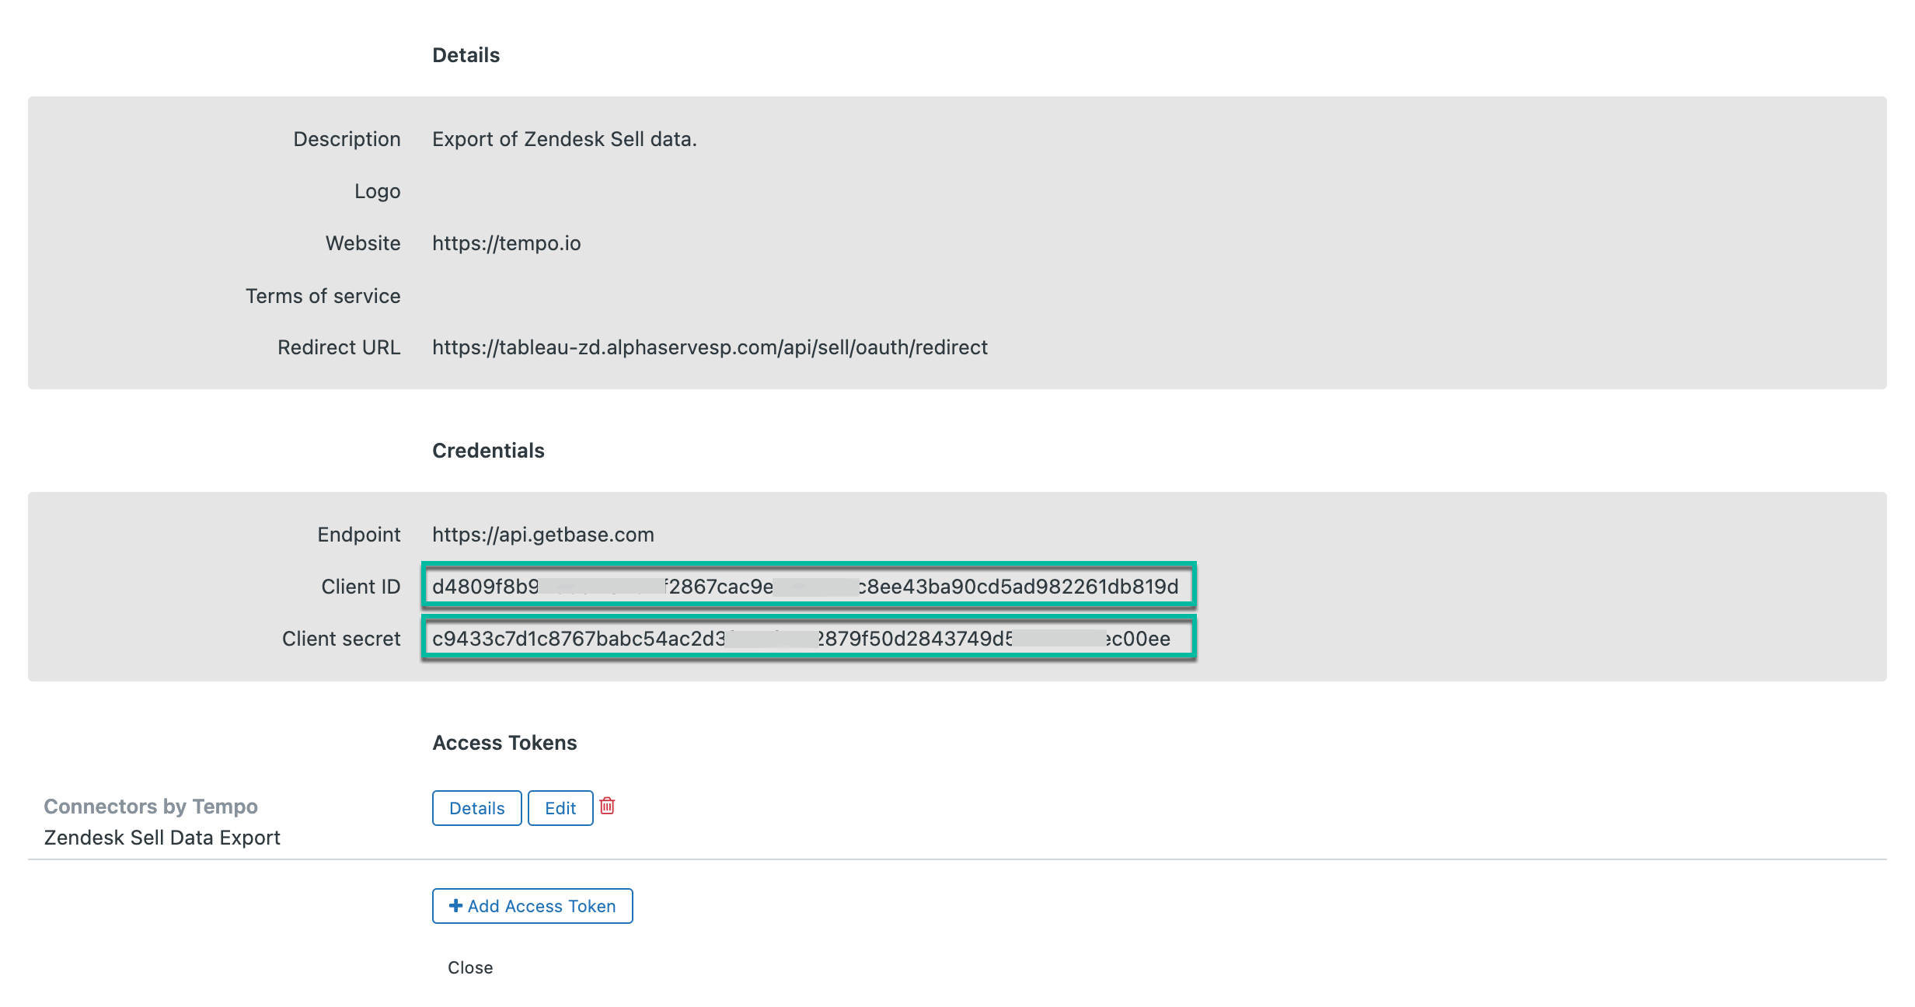Screen dimensions: 1915x1007
Task: Click the Terms of service row
Action: [323, 296]
